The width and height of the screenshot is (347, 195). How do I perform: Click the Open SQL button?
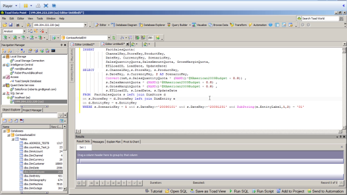pyautogui.click(x=176, y=191)
